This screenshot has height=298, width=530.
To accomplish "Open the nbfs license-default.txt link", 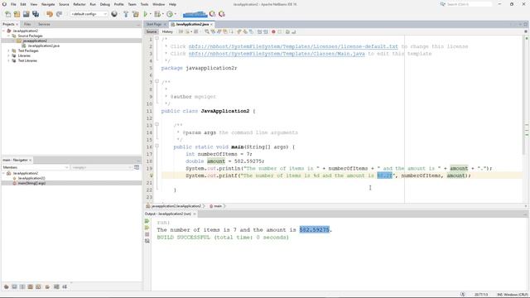I will (293, 46).
